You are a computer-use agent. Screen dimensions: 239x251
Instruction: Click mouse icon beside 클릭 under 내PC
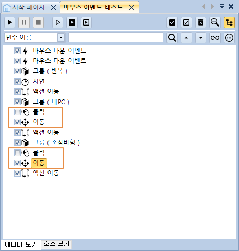click(26, 112)
